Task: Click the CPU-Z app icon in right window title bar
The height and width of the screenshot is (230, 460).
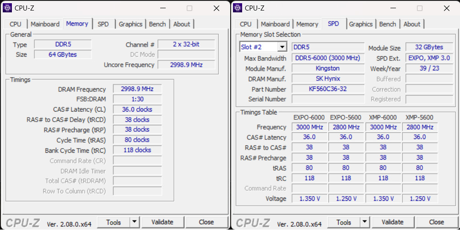Action: 238,8
